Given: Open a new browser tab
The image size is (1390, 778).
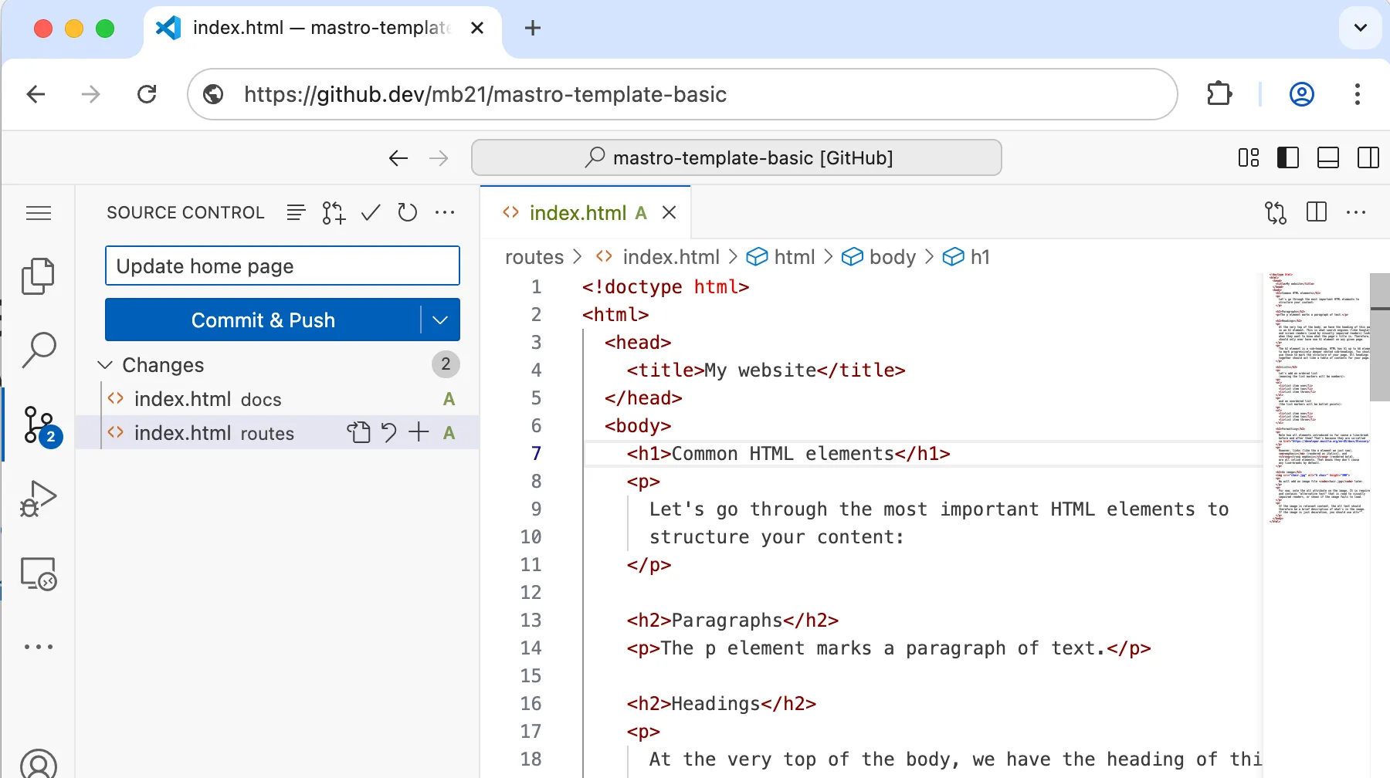Looking at the screenshot, I should point(532,28).
